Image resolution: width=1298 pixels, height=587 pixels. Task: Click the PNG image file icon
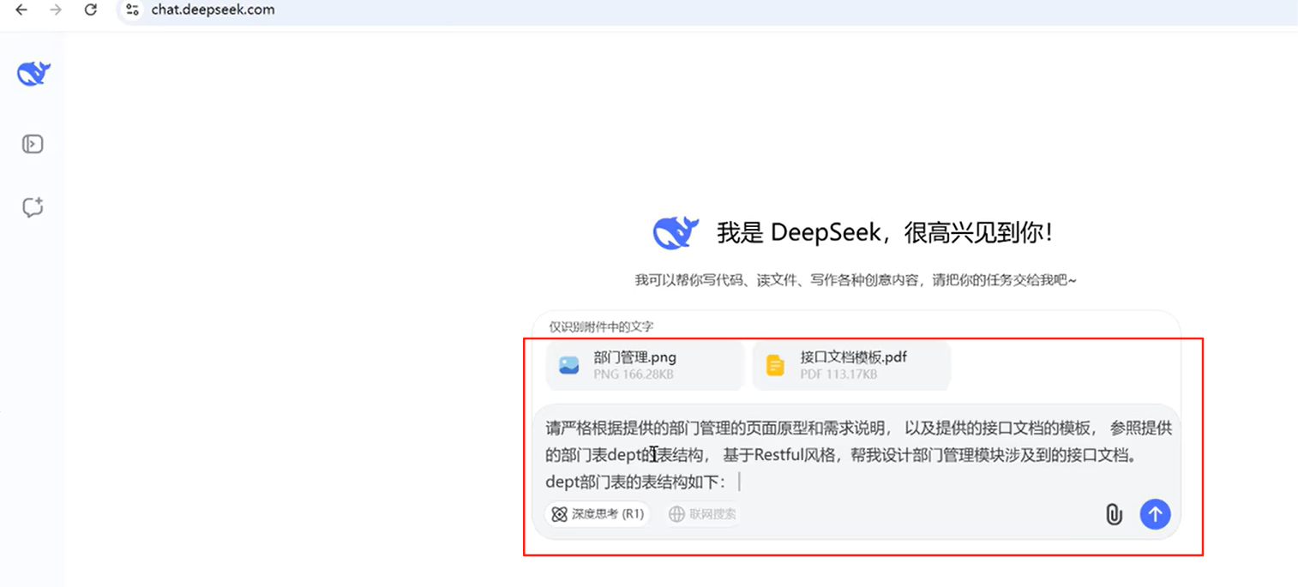click(x=569, y=366)
